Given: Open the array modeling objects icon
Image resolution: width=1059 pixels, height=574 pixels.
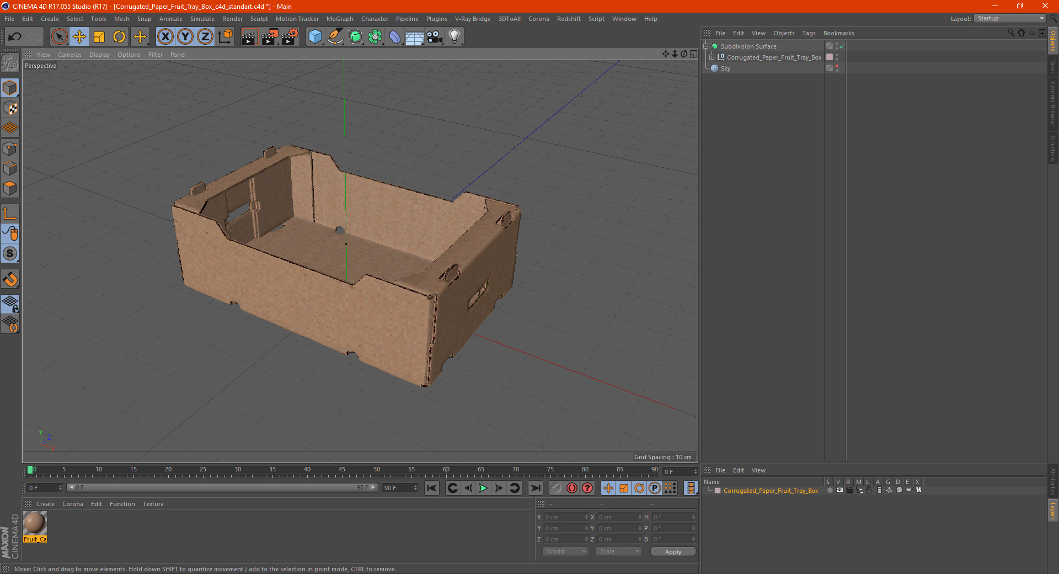Looking at the screenshot, I should pyautogui.click(x=375, y=37).
